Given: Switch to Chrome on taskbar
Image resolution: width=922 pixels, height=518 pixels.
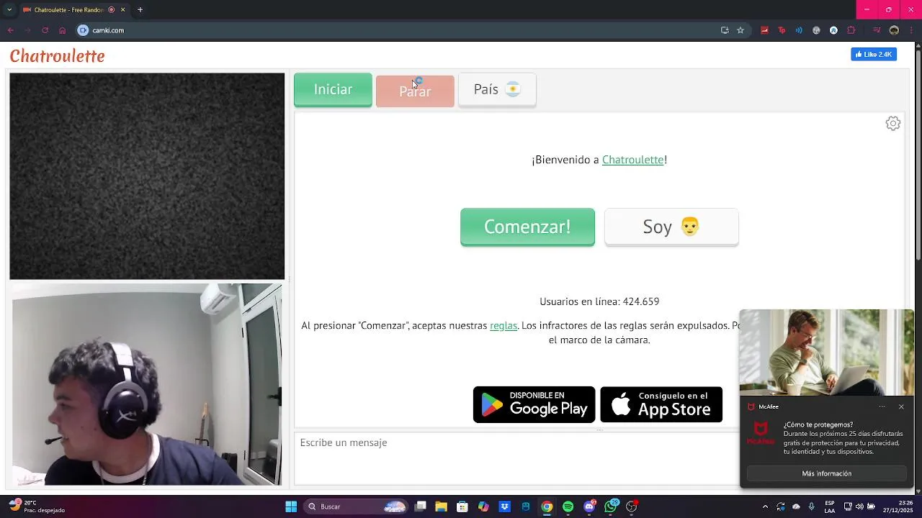Looking at the screenshot, I should [x=547, y=506].
